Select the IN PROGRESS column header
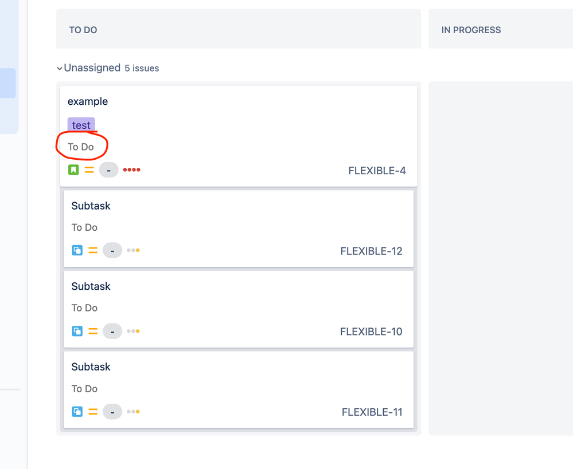Viewport: 573px width, 469px height. point(471,30)
